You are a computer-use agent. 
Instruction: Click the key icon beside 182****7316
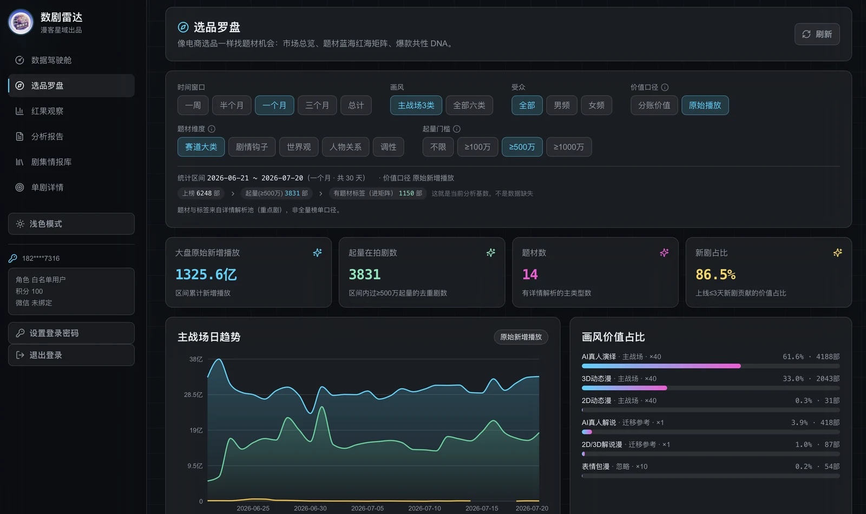(13, 258)
